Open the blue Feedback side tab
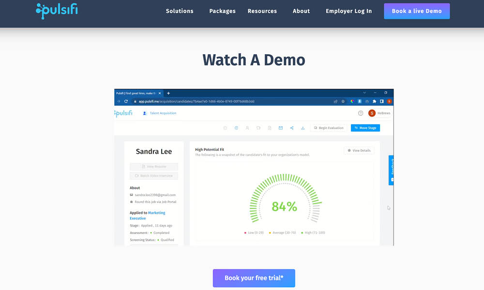This screenshot has width=484, height=290. click(391, 170)
